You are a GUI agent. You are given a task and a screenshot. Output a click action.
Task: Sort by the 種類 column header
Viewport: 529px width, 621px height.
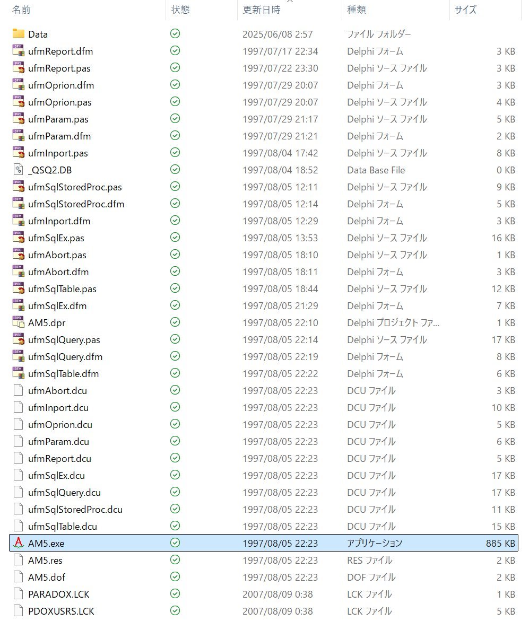(356, 10)
